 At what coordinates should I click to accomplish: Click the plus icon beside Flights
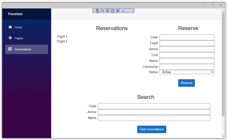coord(10,38)
